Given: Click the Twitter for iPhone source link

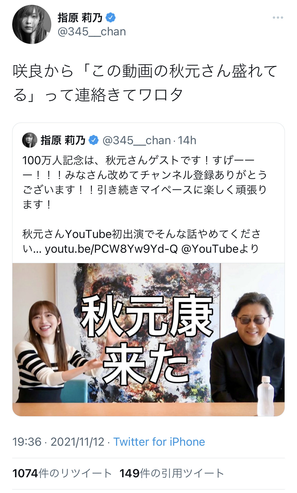Looking at the screenshot, I should point(159,442).
